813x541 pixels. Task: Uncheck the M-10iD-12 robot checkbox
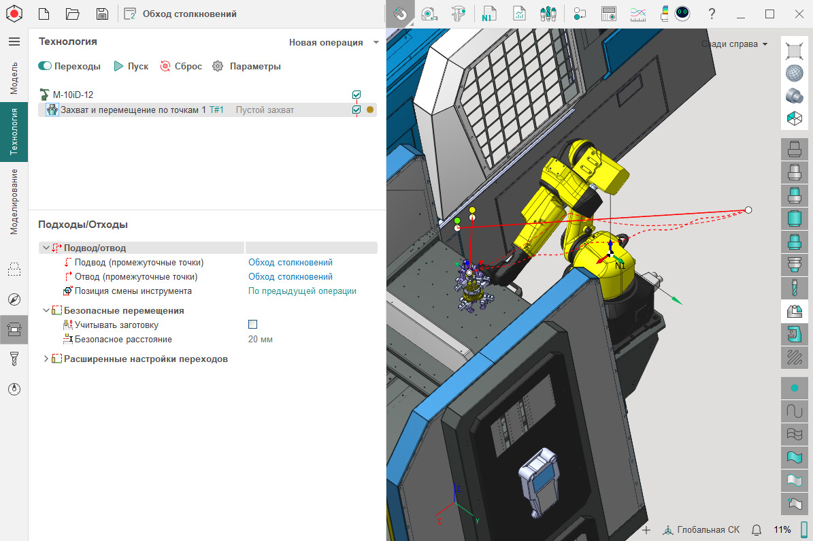point(356,95)
